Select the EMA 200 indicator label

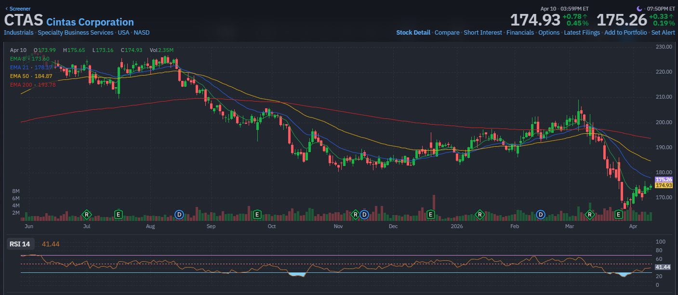pos(33,85)
